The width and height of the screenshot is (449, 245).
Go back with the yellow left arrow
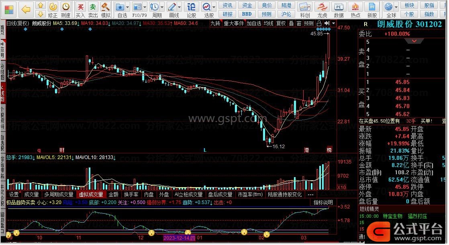point(26,10)
